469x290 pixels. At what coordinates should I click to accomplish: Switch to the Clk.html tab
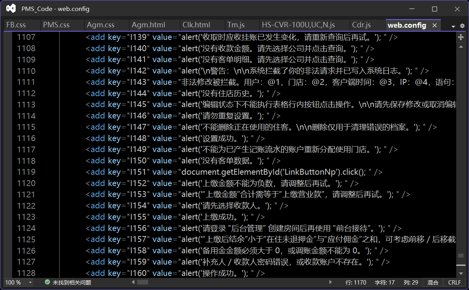tap(196, 25)
